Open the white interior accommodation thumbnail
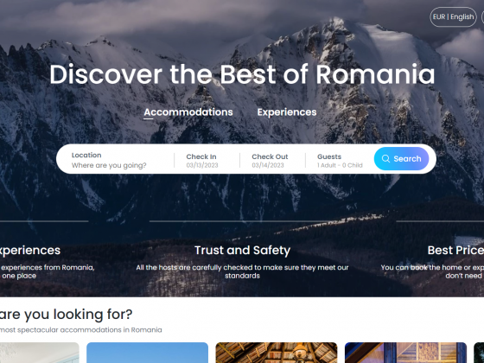Screen dimensions: 484x363 40,353
